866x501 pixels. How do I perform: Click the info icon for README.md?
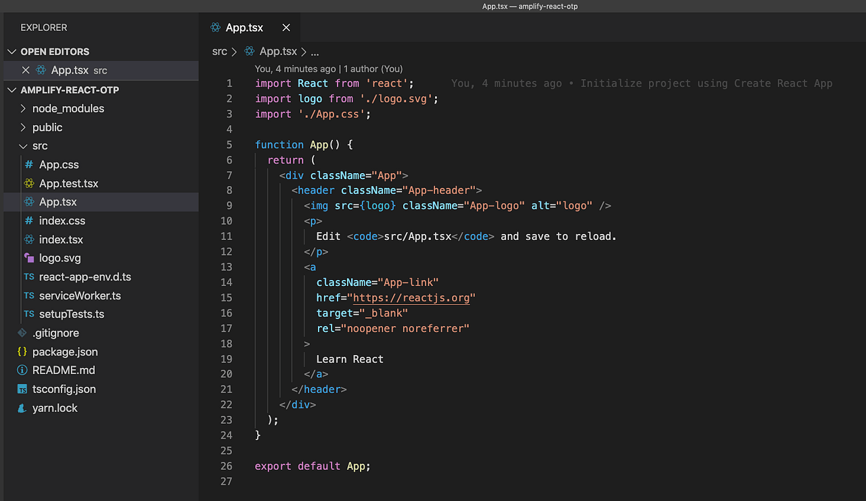tap(22, 371)
